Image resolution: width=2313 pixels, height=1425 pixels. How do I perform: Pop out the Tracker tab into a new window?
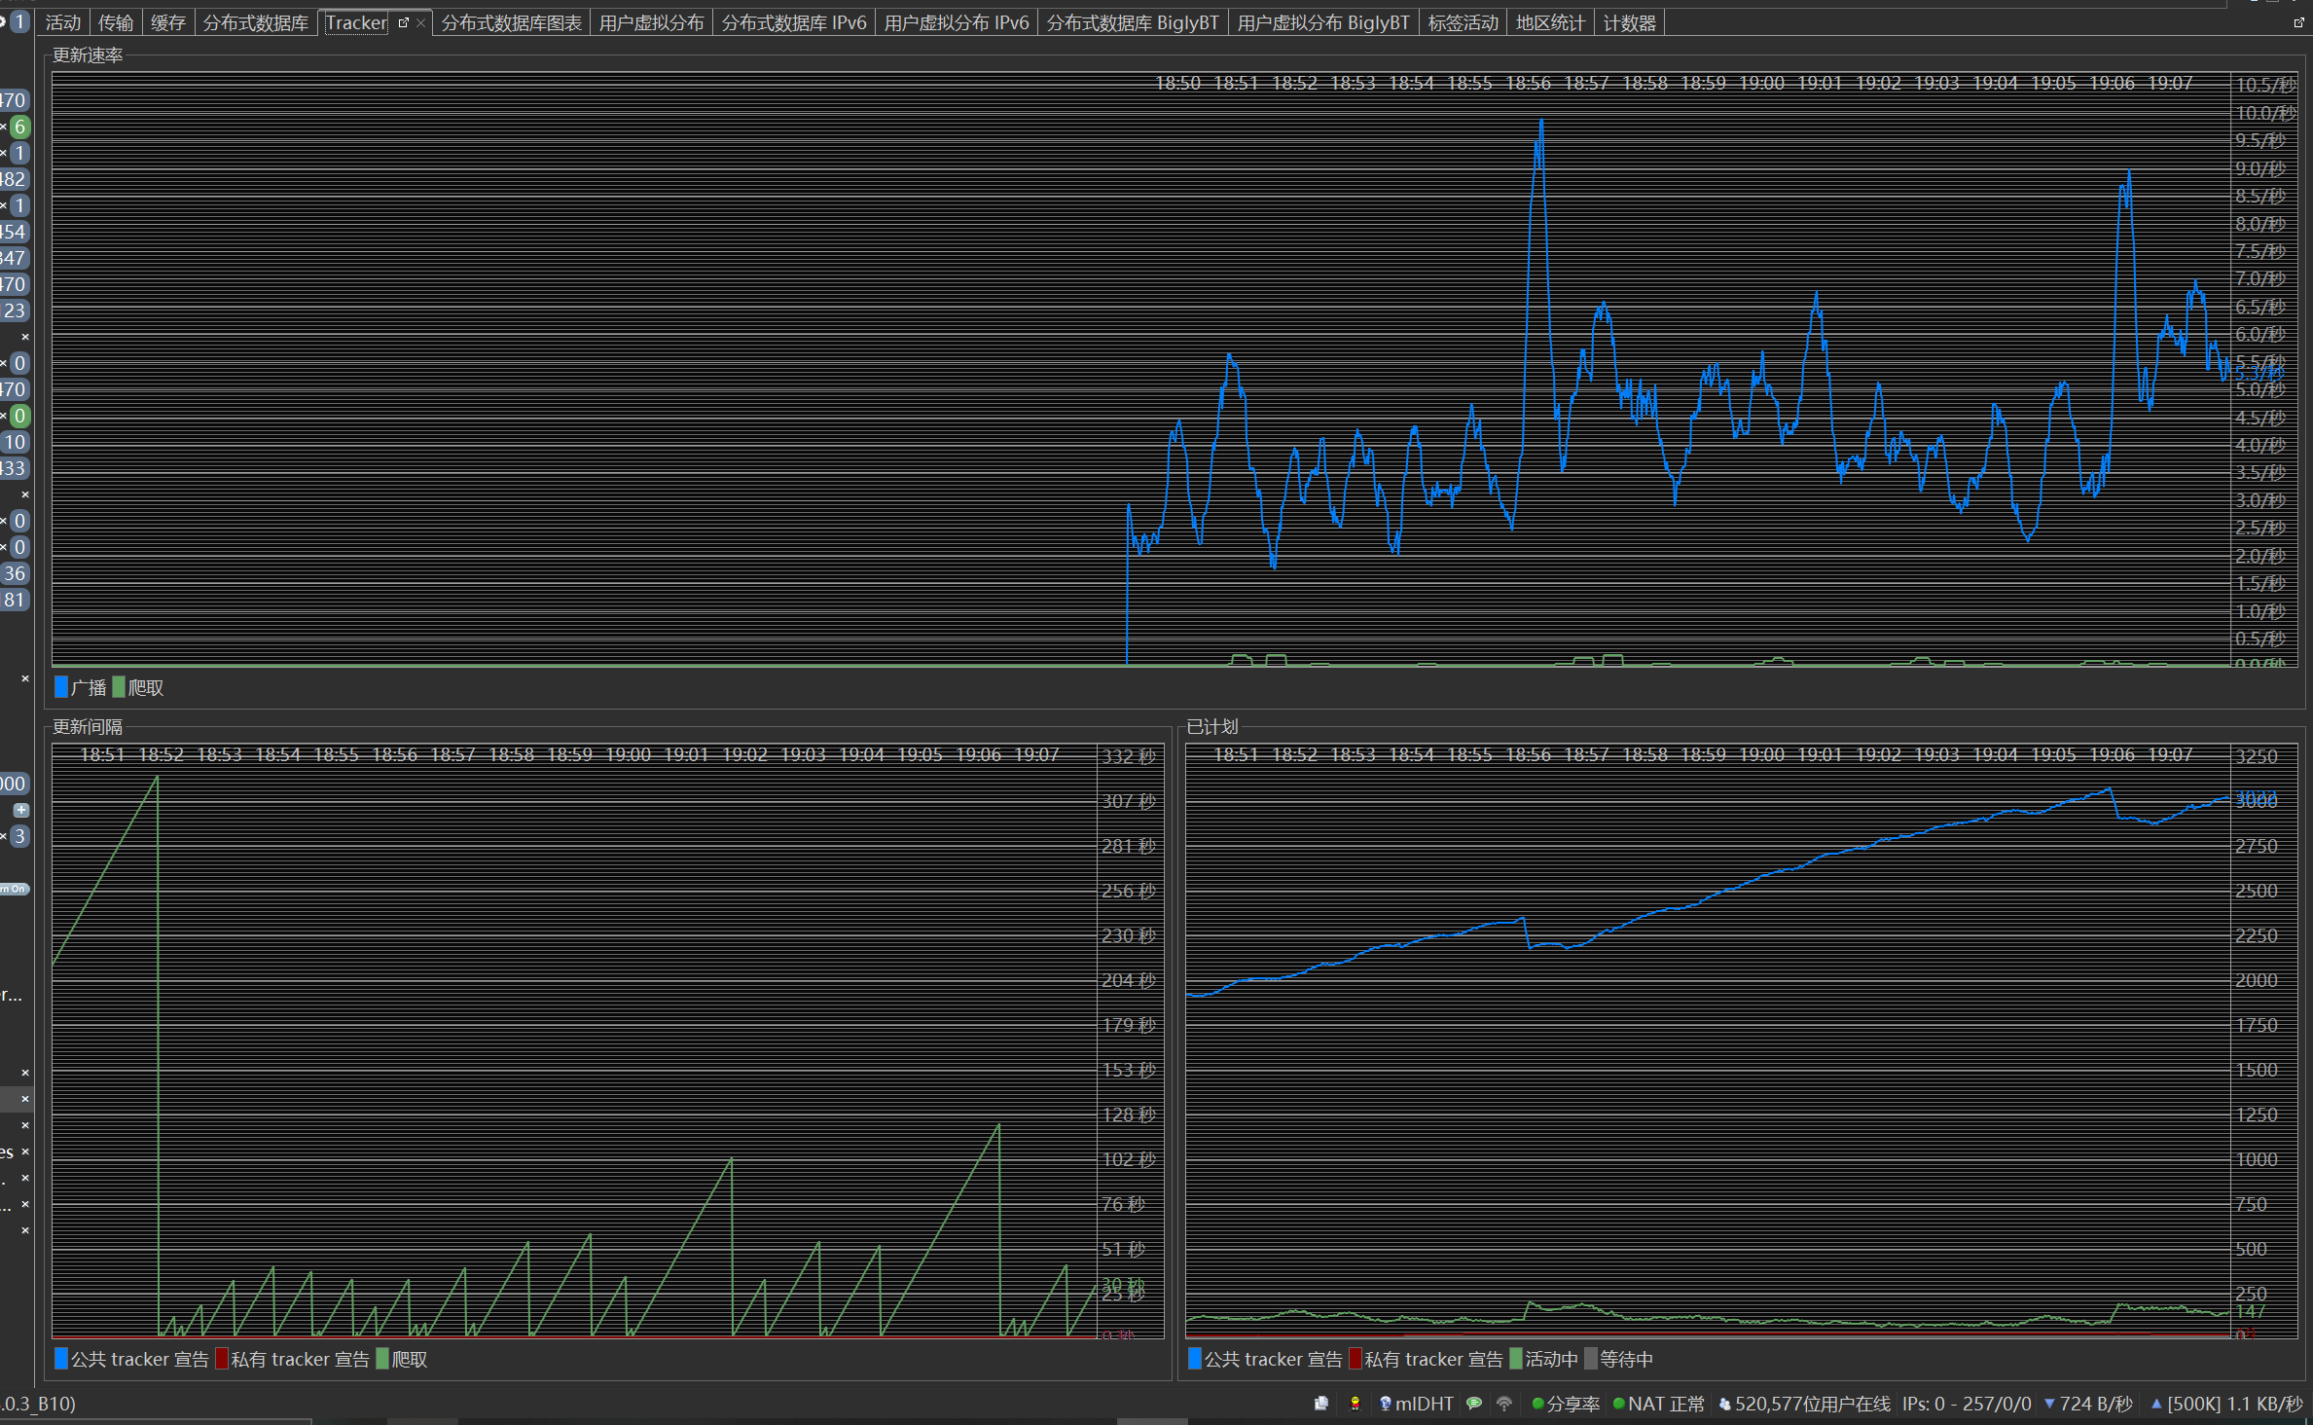click(404, 22)
